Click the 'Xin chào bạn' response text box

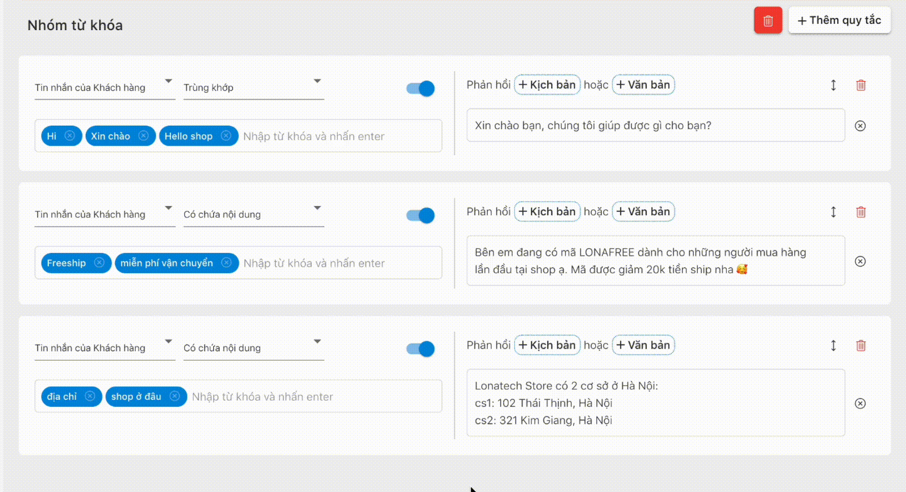click(x=655, y=125)
